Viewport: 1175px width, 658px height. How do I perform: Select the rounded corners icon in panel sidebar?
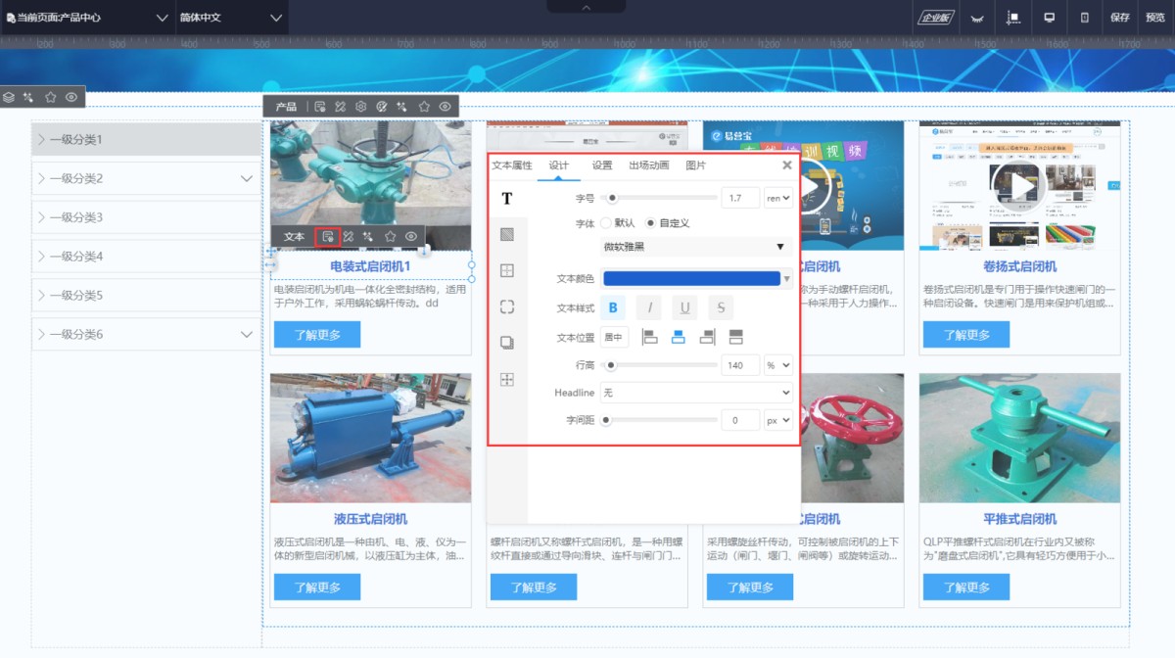tap(507, 306)
